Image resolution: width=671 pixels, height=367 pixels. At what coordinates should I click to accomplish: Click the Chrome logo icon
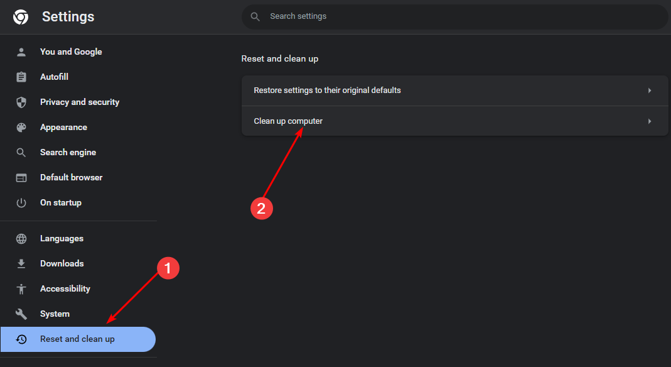click(x=21, y=17)
